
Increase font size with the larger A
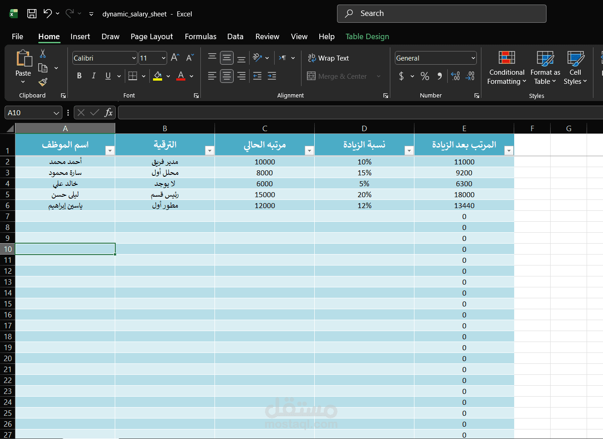175,58
